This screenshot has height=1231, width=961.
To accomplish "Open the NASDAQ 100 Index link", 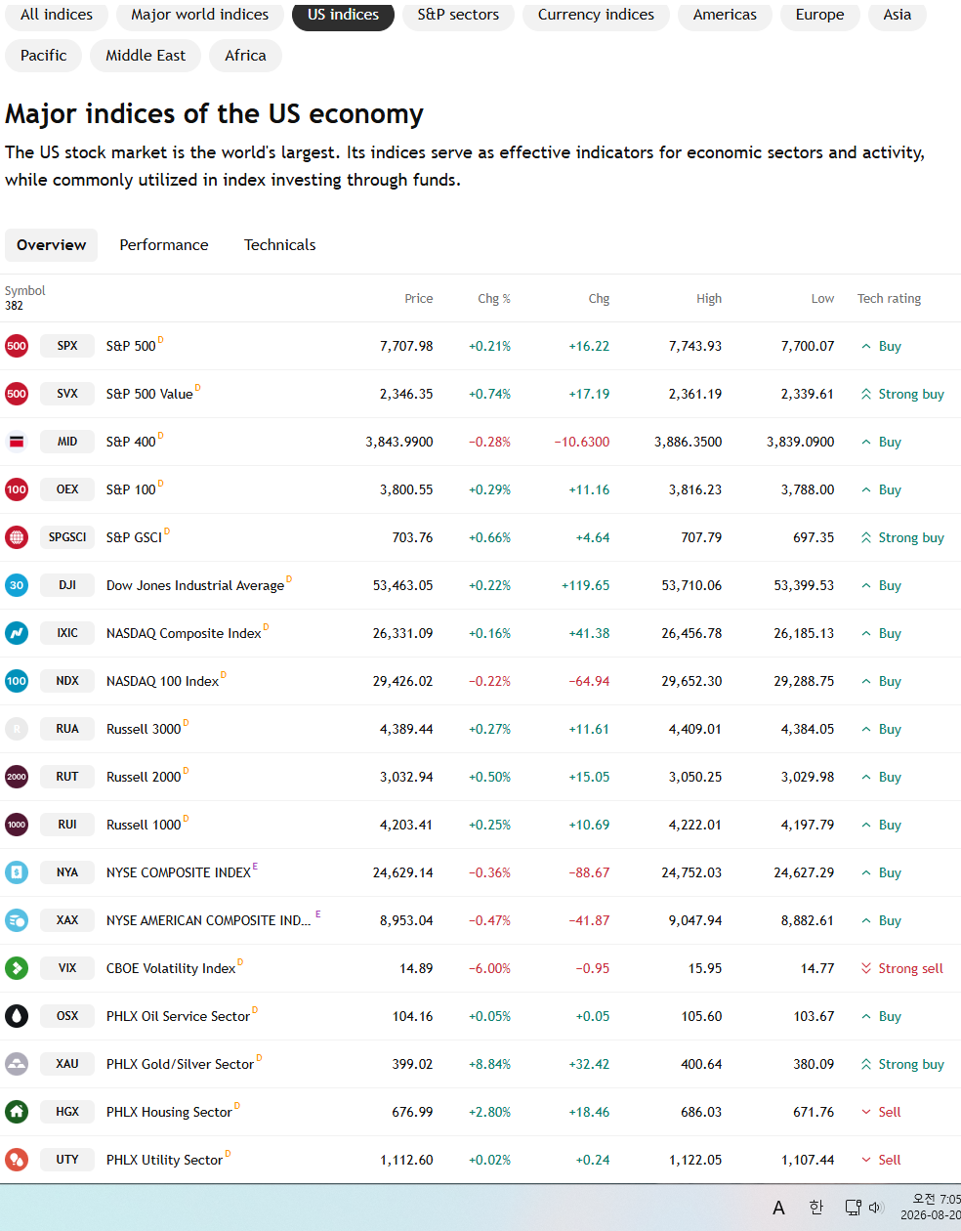I will (162, 681).
